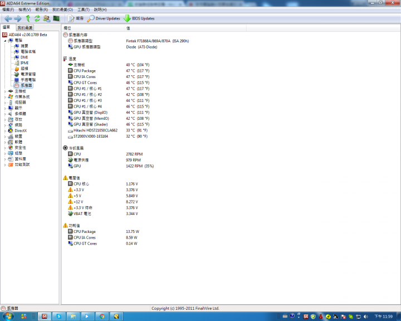Screen dimensions: 401x321
Task: Click the Action Center flag tray icon
Action: (343, 317)
